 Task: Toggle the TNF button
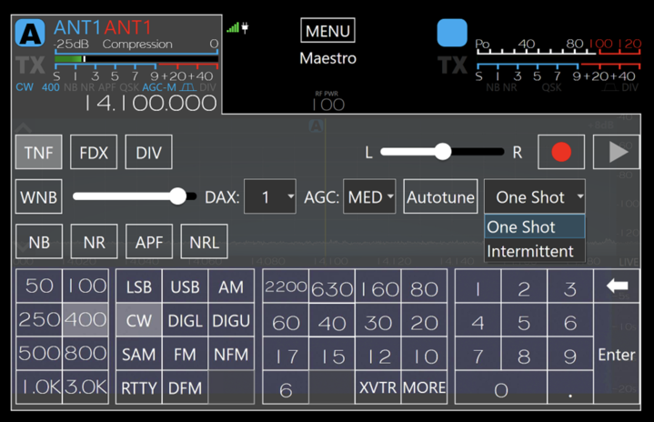click(39, 152)
